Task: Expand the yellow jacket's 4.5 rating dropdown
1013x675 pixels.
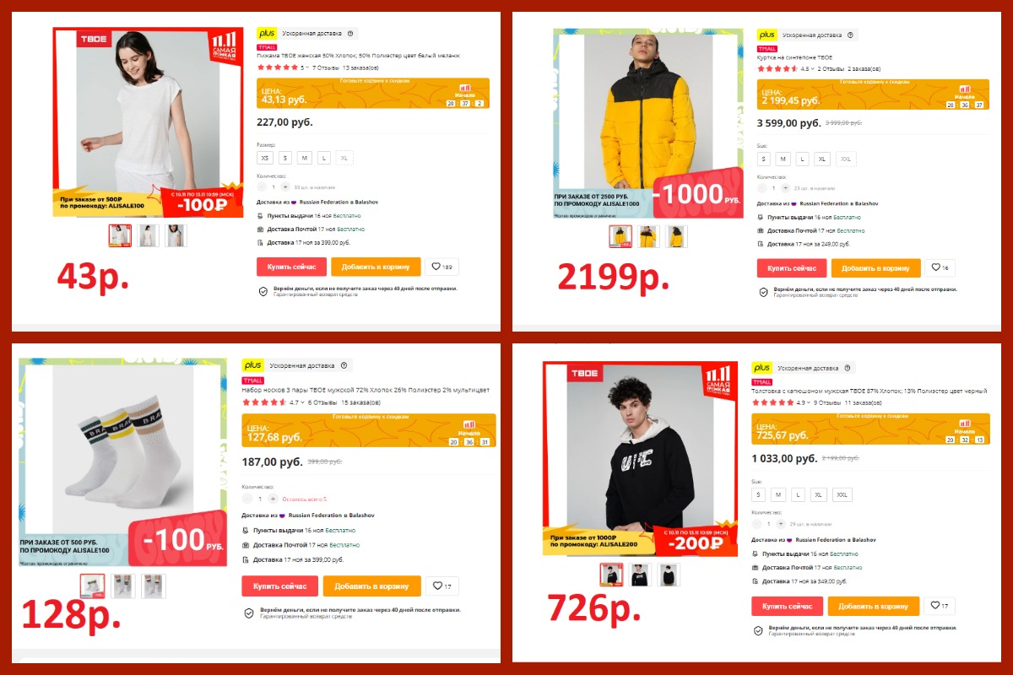Action: coord(809,69)
